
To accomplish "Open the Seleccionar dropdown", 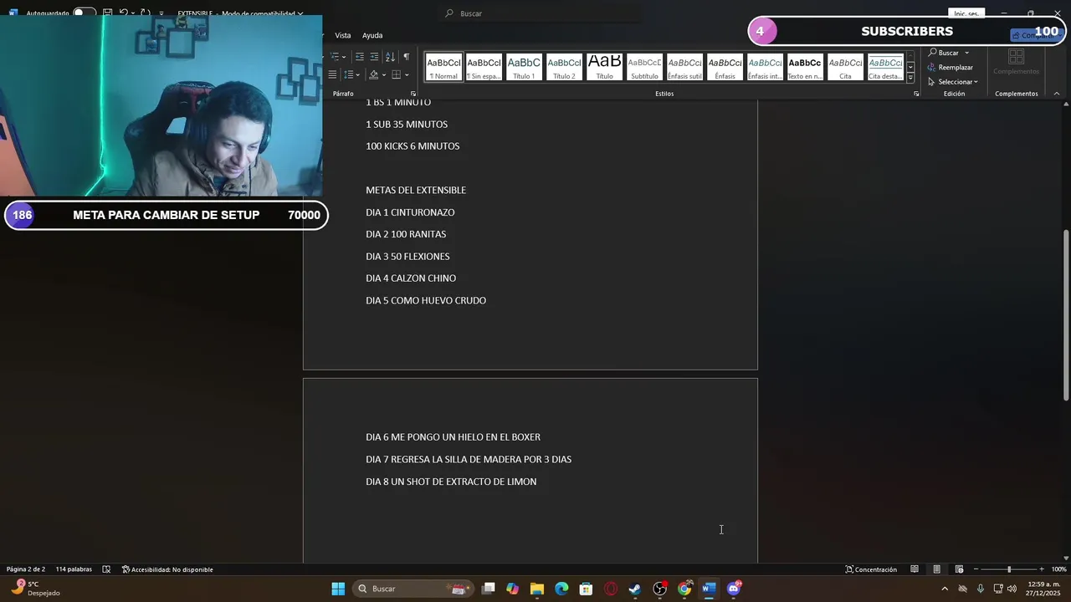I will [952, 82].
